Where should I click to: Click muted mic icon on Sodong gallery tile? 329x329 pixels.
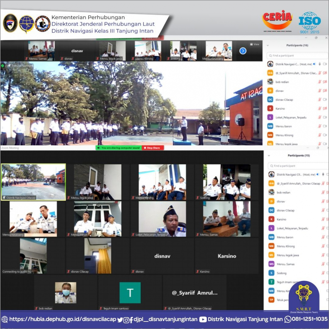click(197, 198)
